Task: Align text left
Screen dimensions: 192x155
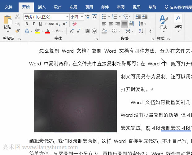Action: [x=104, y=24]
